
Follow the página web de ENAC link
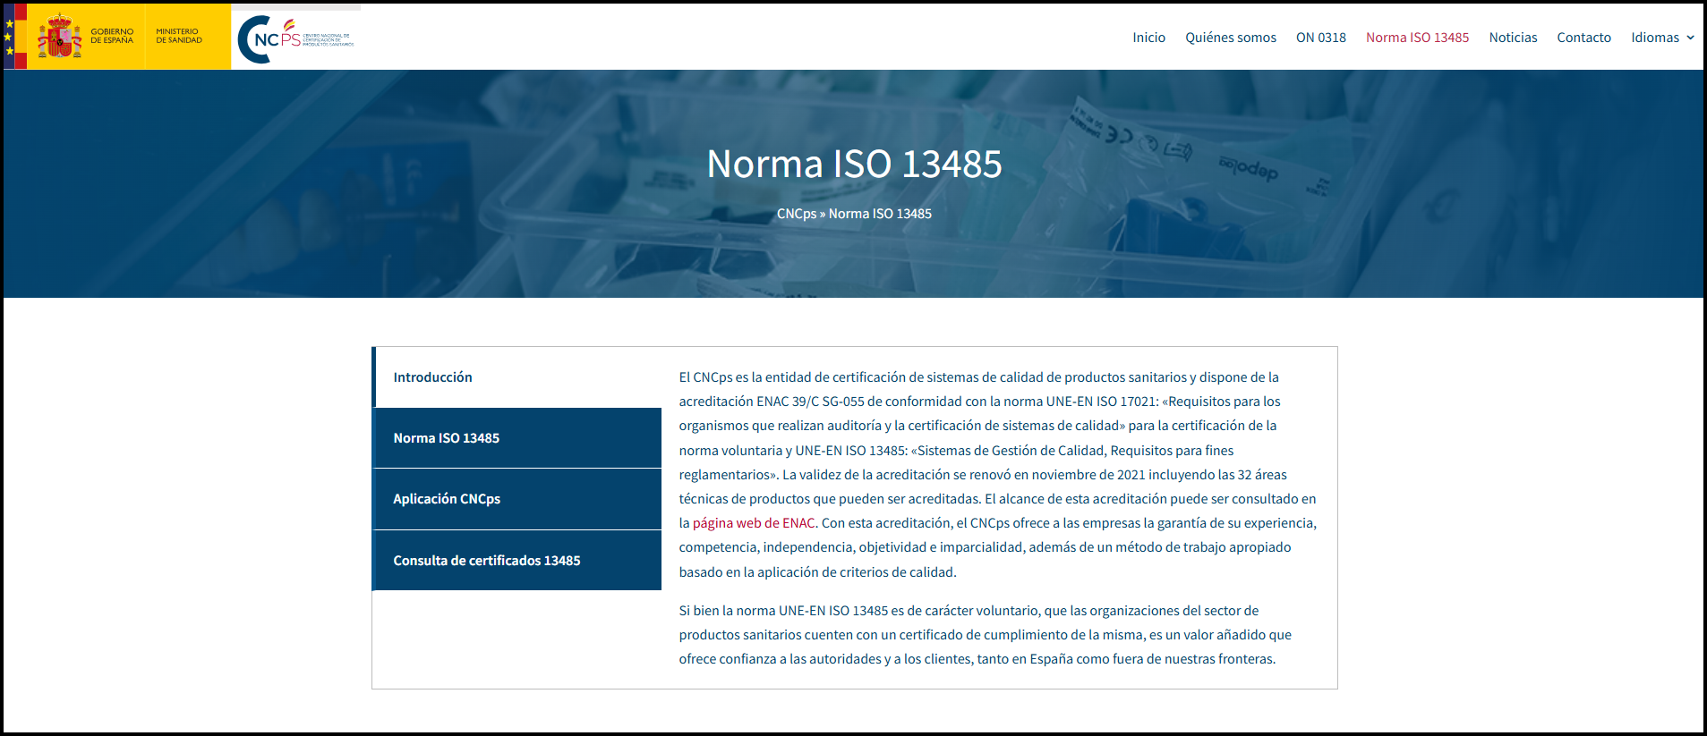coord(754,523)
